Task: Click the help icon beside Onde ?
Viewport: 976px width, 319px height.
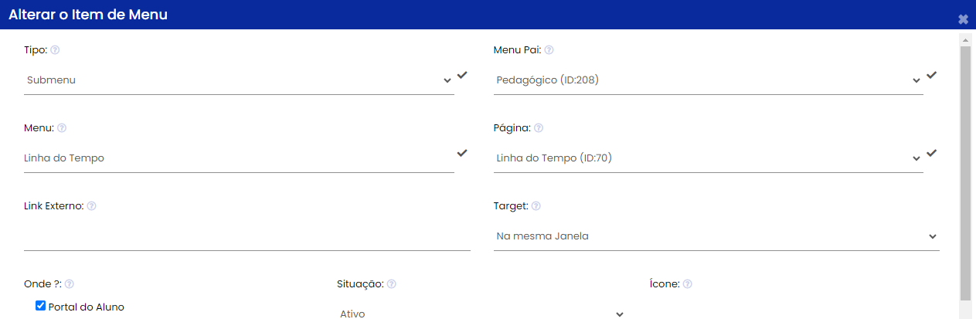Action: [70, 284]
